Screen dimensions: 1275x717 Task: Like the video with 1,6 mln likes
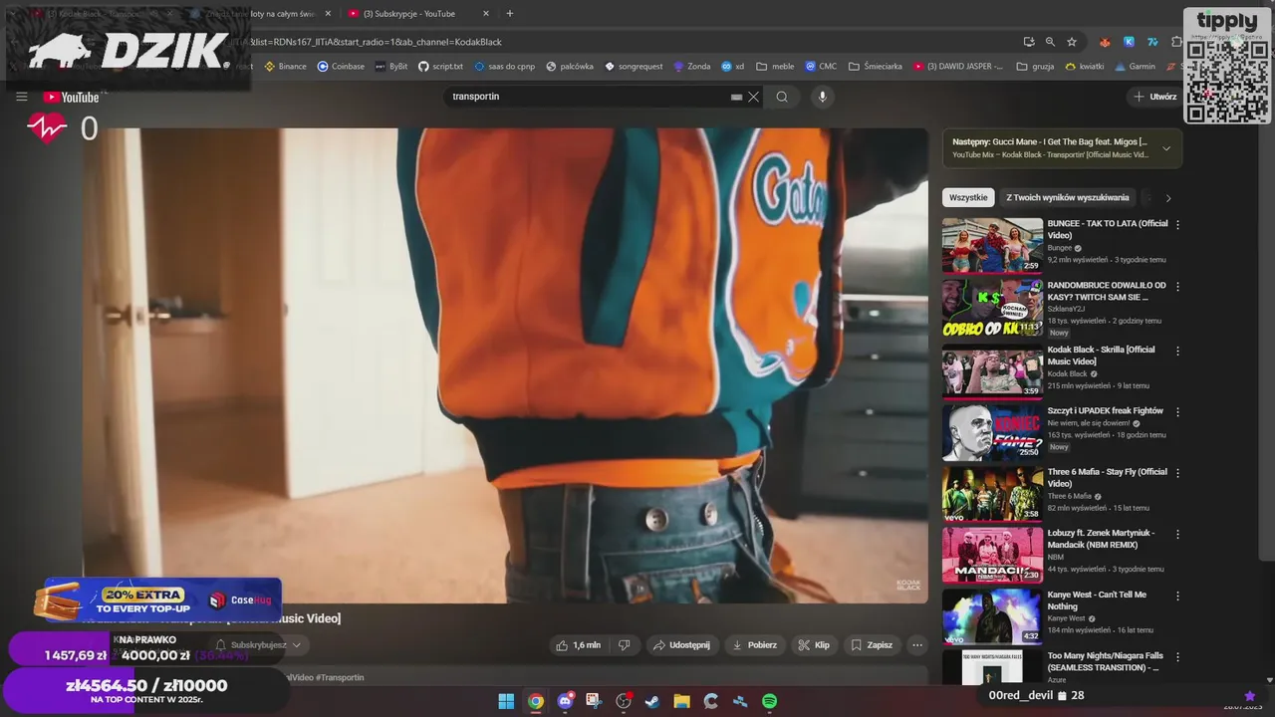click(579, 645)
